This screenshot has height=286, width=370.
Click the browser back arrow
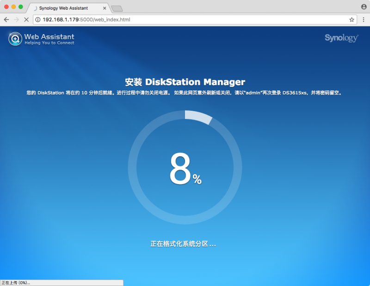tap(6, 19)
